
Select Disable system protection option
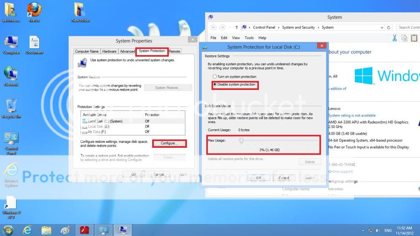click(215, 85)
